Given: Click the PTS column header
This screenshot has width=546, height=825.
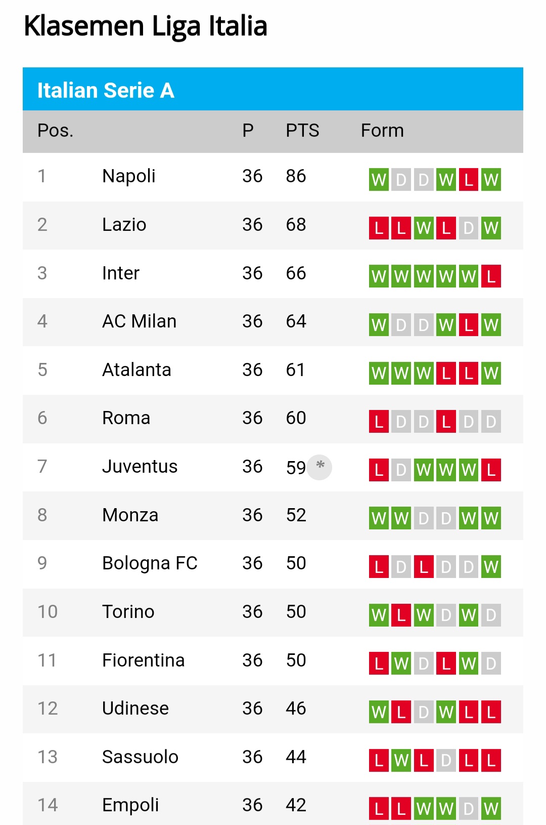Looking at the screenshot, I should (302, 131).
